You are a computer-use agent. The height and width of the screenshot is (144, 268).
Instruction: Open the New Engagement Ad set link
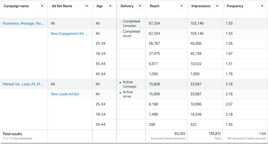coord(69,34)
